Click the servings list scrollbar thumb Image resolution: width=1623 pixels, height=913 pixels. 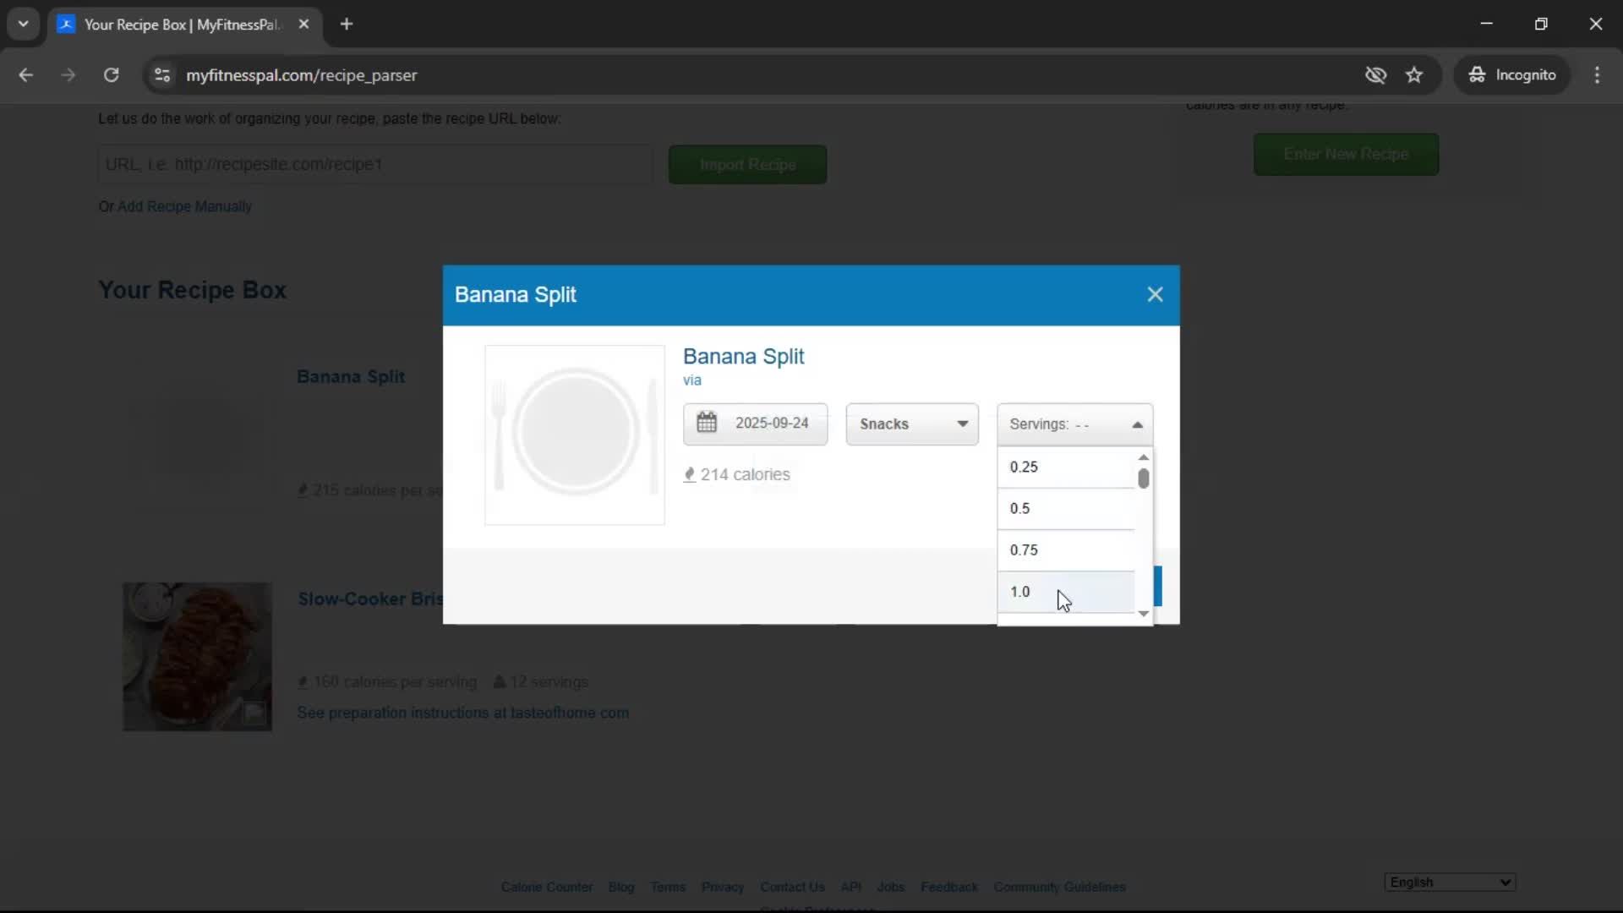click(1144, 478)
